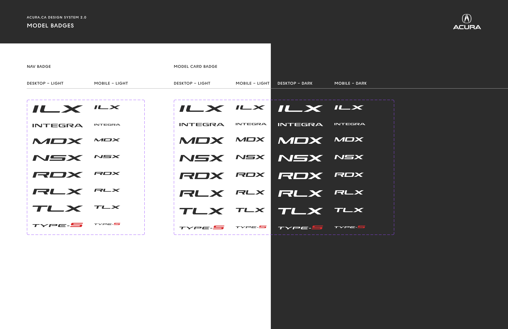Click the 'MODEL BADGES' page title
Viewport: 508px width, 329px height.
tap(50, 26)
